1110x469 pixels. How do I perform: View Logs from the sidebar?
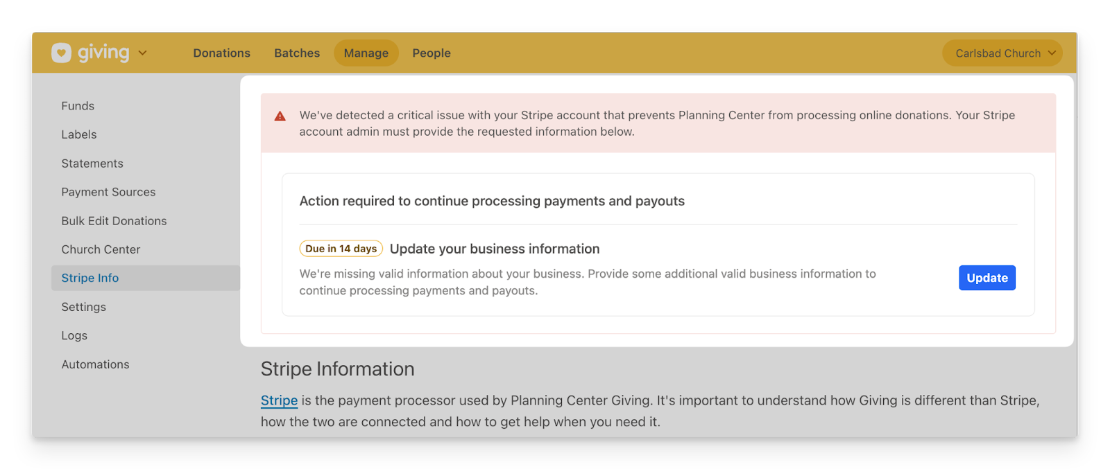(74, 335)
